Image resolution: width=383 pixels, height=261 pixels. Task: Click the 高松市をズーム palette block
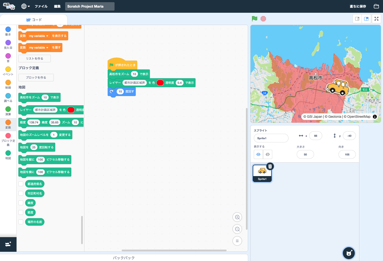point(39,97)
